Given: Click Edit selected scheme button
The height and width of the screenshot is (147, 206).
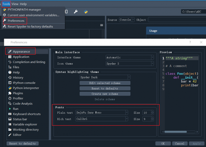Looking at the screenshot, I should pos(105,83).
